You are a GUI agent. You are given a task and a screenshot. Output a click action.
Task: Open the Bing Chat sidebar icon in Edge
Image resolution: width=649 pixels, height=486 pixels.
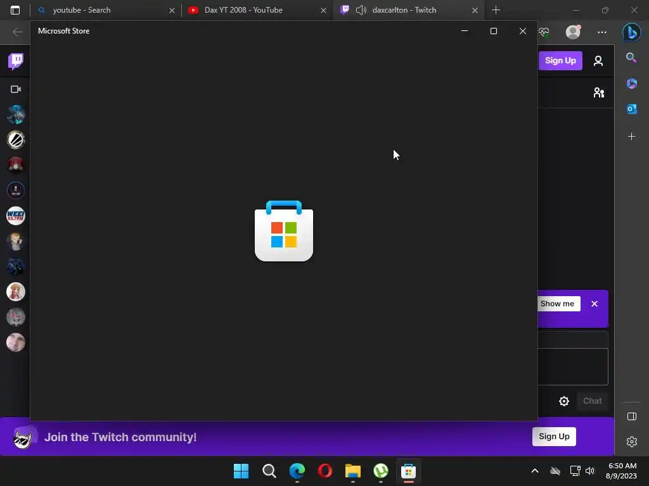632,32
